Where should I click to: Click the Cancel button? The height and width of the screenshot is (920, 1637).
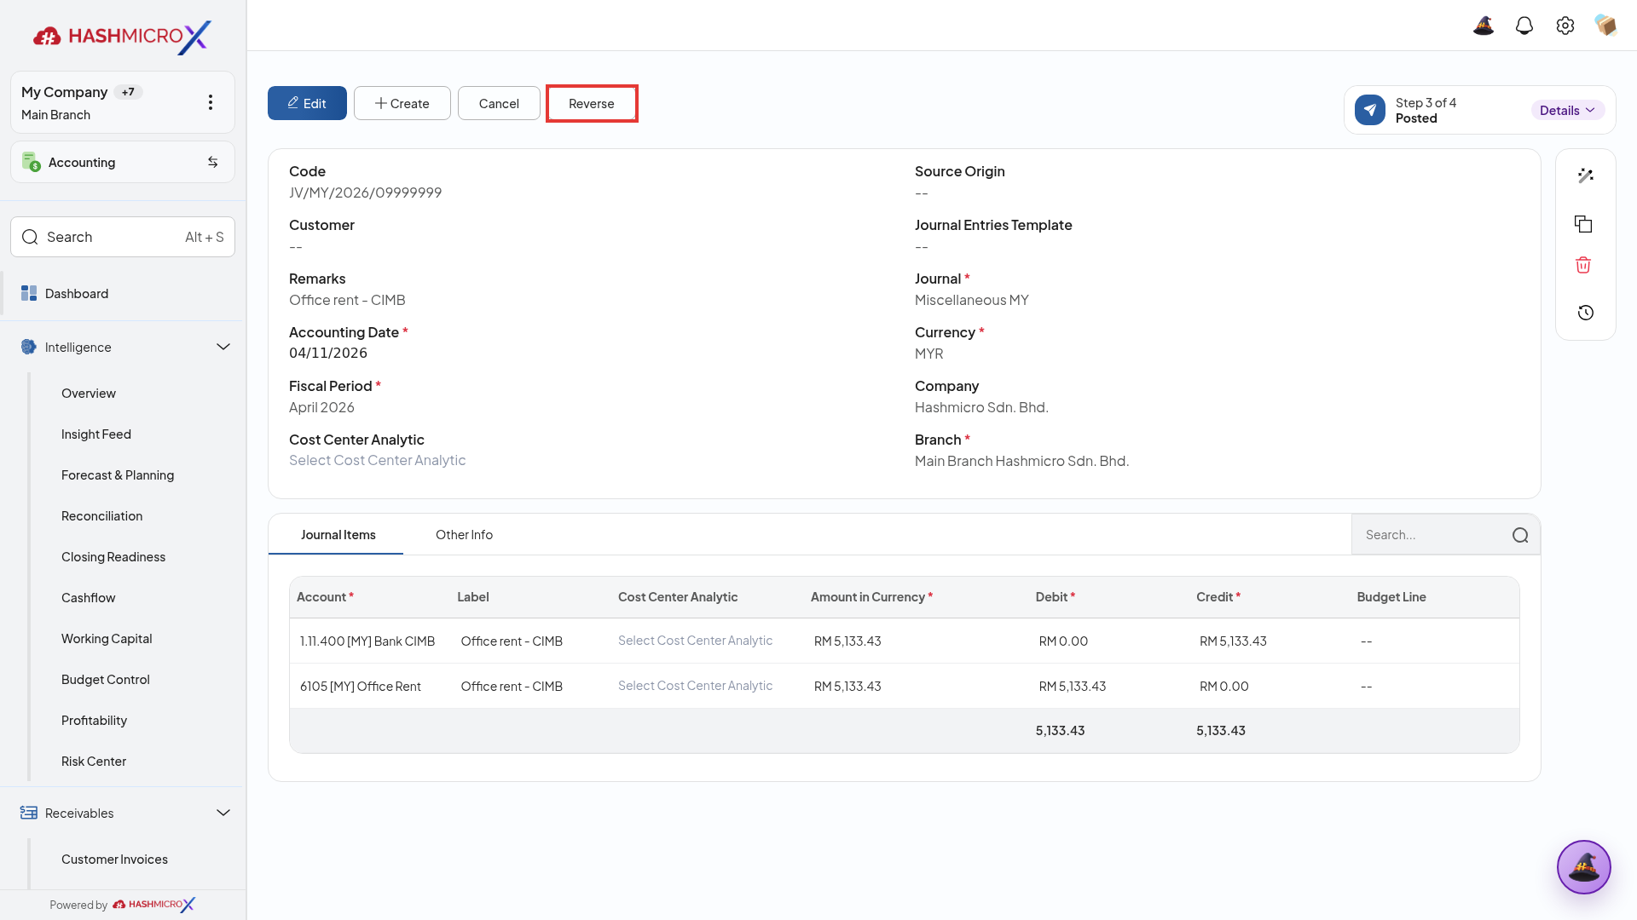499,103
